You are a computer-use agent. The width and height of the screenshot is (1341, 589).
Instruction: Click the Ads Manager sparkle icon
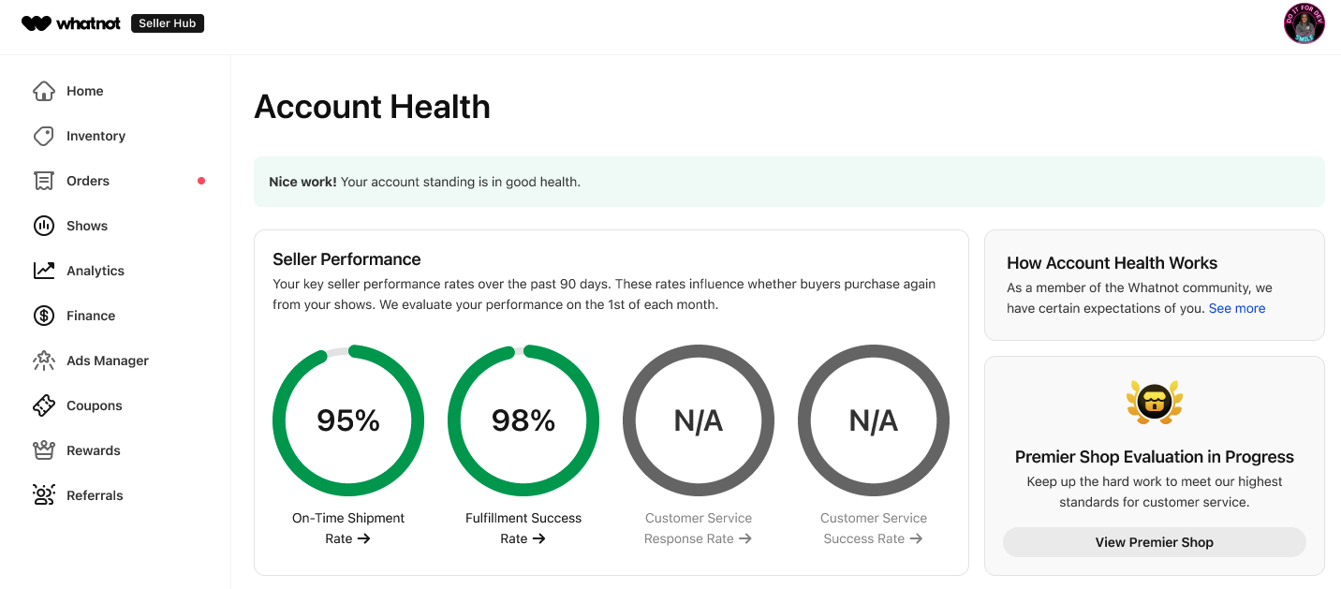pos(43,361)
